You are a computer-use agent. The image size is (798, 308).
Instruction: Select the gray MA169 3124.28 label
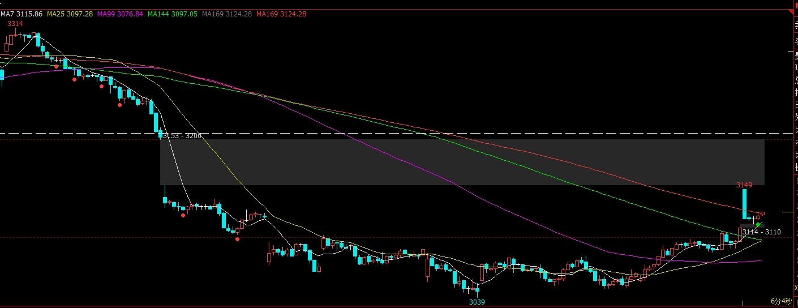[x=227, y=14]
